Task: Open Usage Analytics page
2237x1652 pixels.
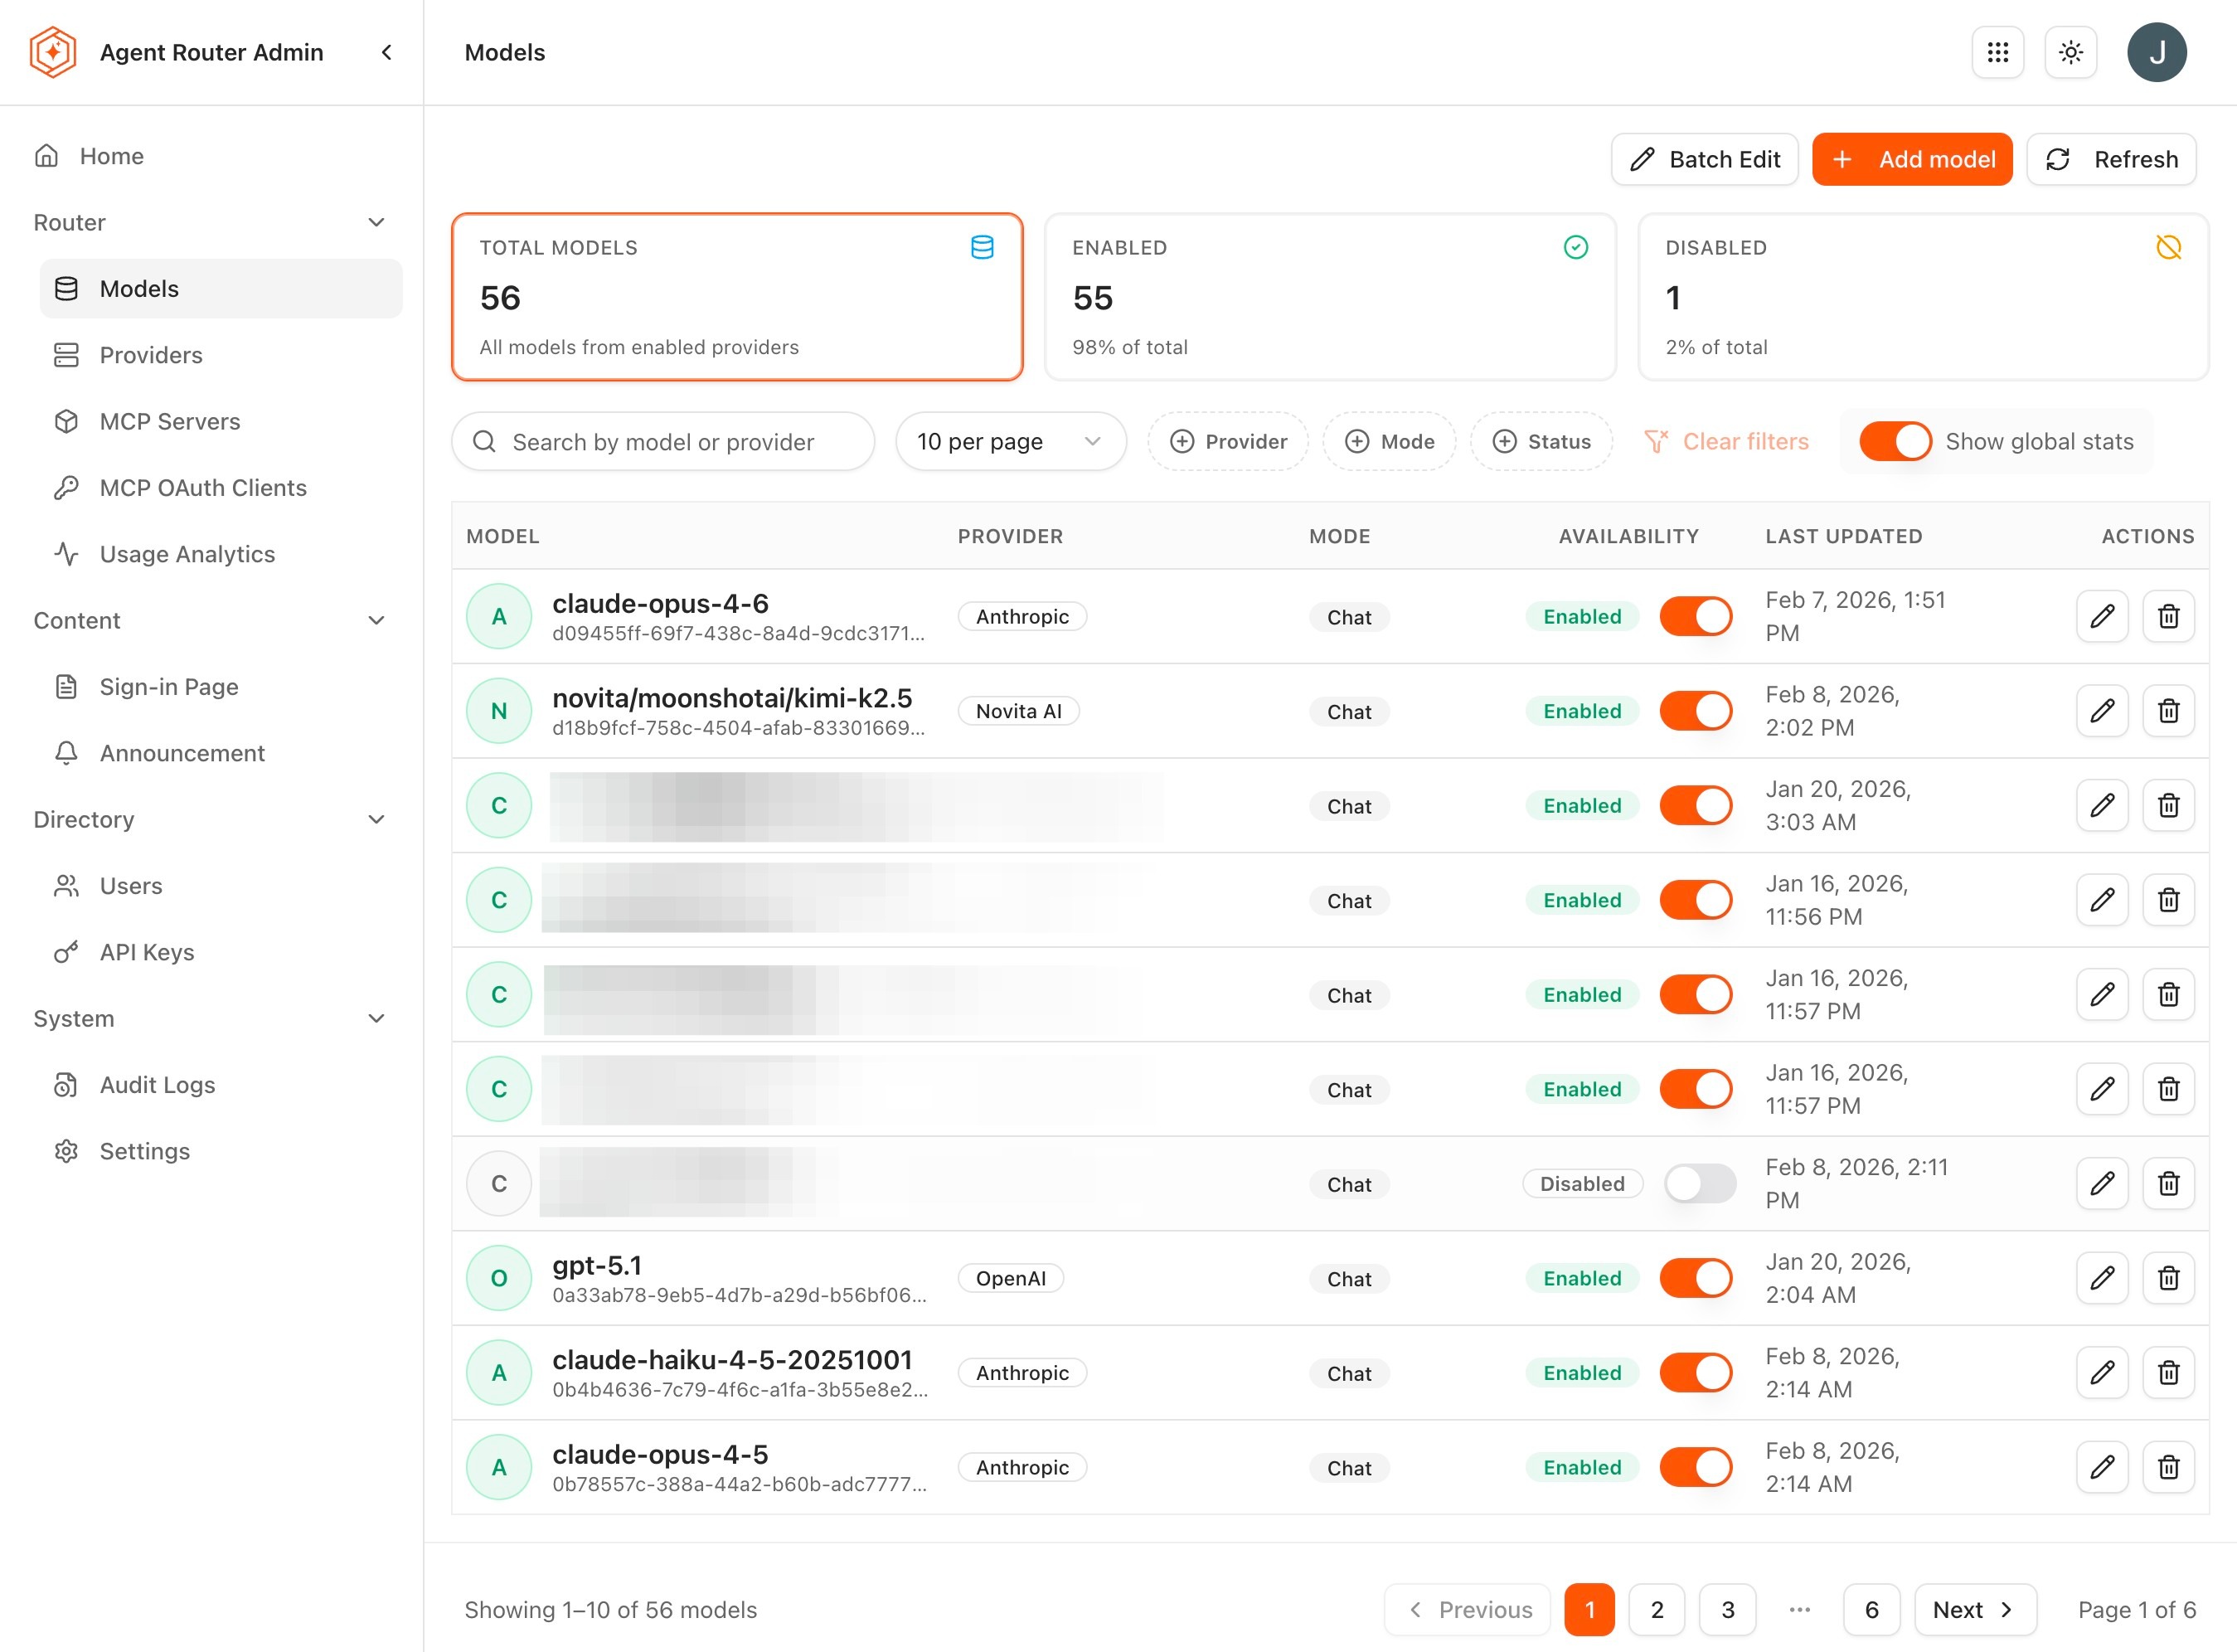Action: pyautogui.click(x=221, y=554)
